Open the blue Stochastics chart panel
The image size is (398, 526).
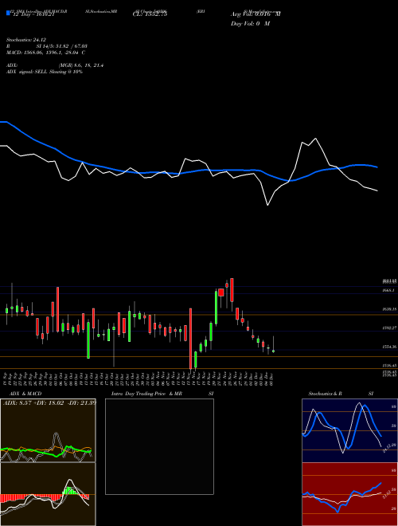point(349,430)
